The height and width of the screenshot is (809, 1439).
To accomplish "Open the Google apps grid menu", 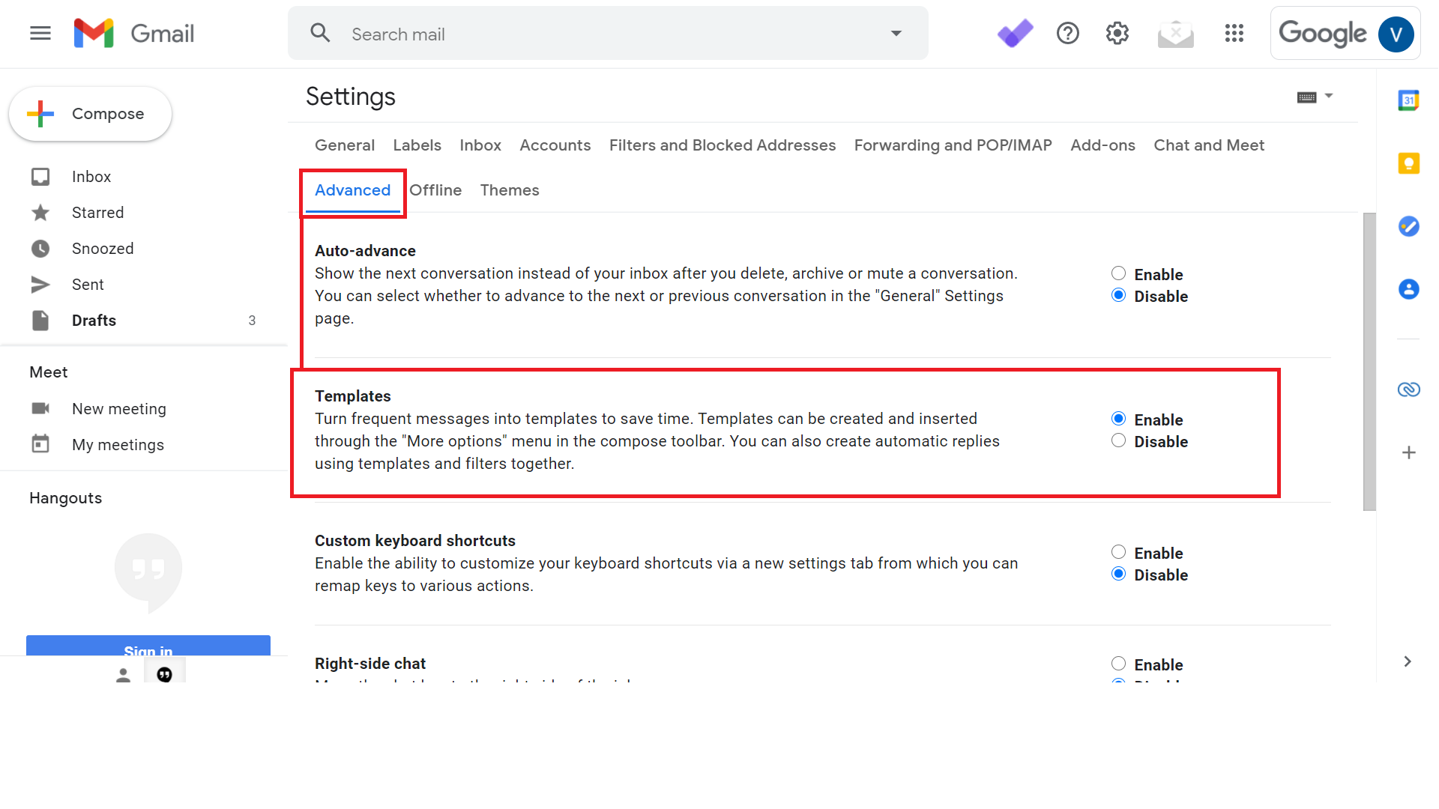I will click(1234, 34).
